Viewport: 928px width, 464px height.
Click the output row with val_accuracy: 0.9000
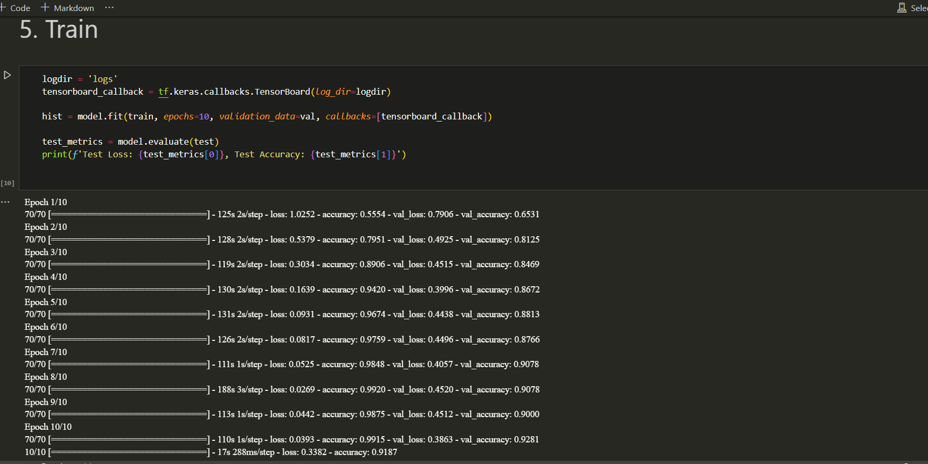[x=282, y=414]
